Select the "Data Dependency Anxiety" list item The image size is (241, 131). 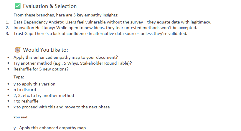[112, 22]
